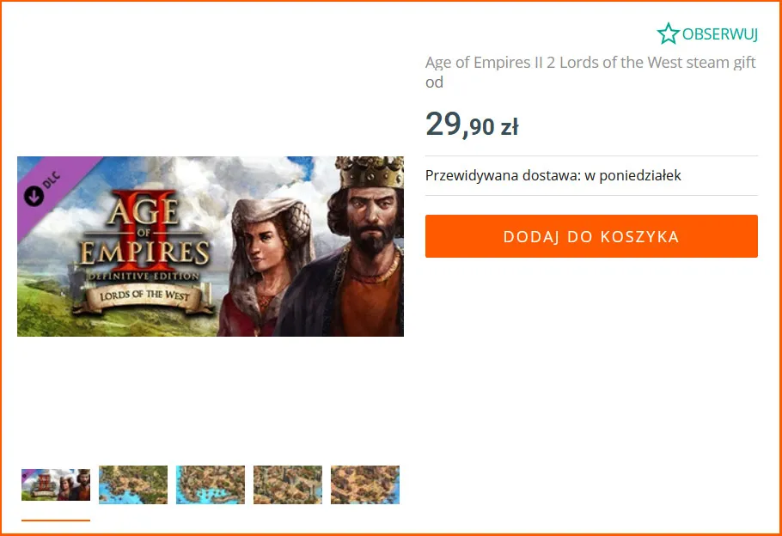Open the product title Age of Empires II link
This screenshot has height=536, width=782.
590,63
